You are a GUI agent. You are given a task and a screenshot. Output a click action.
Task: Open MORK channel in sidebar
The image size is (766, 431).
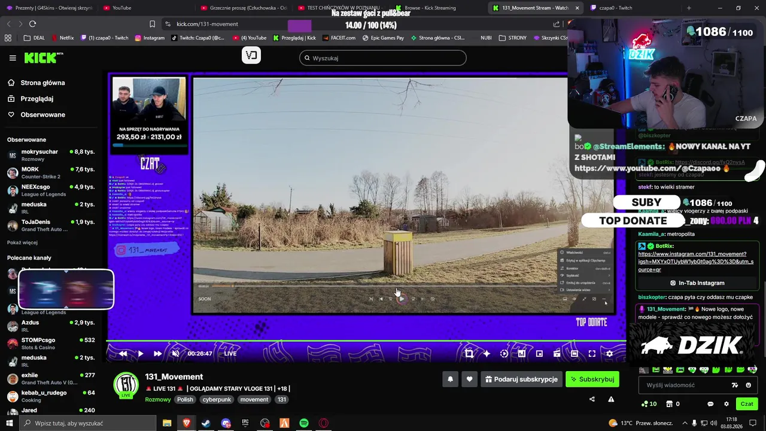click(51, 172)
